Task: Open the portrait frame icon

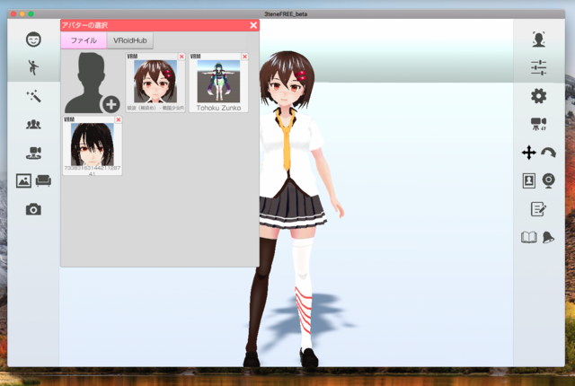Action: [x=529, y=180]
